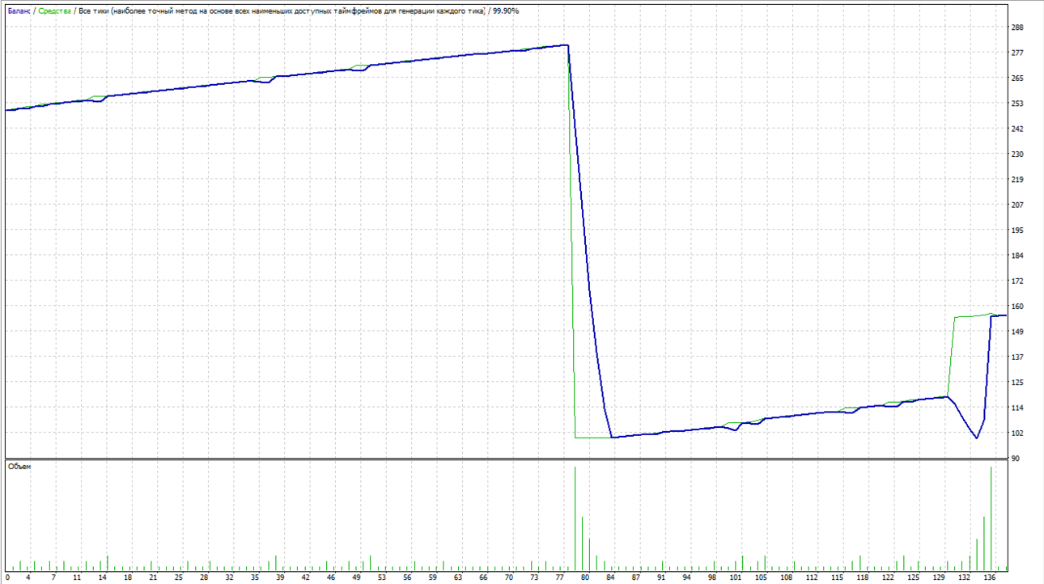Screen dimensions: 1044x584
Task: Click the 84 label on the horizontal axis
Action: coord(611,578)
